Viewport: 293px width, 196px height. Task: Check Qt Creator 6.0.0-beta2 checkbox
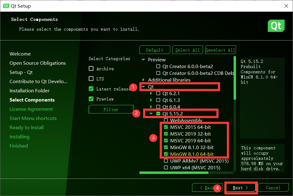point(158,66)
